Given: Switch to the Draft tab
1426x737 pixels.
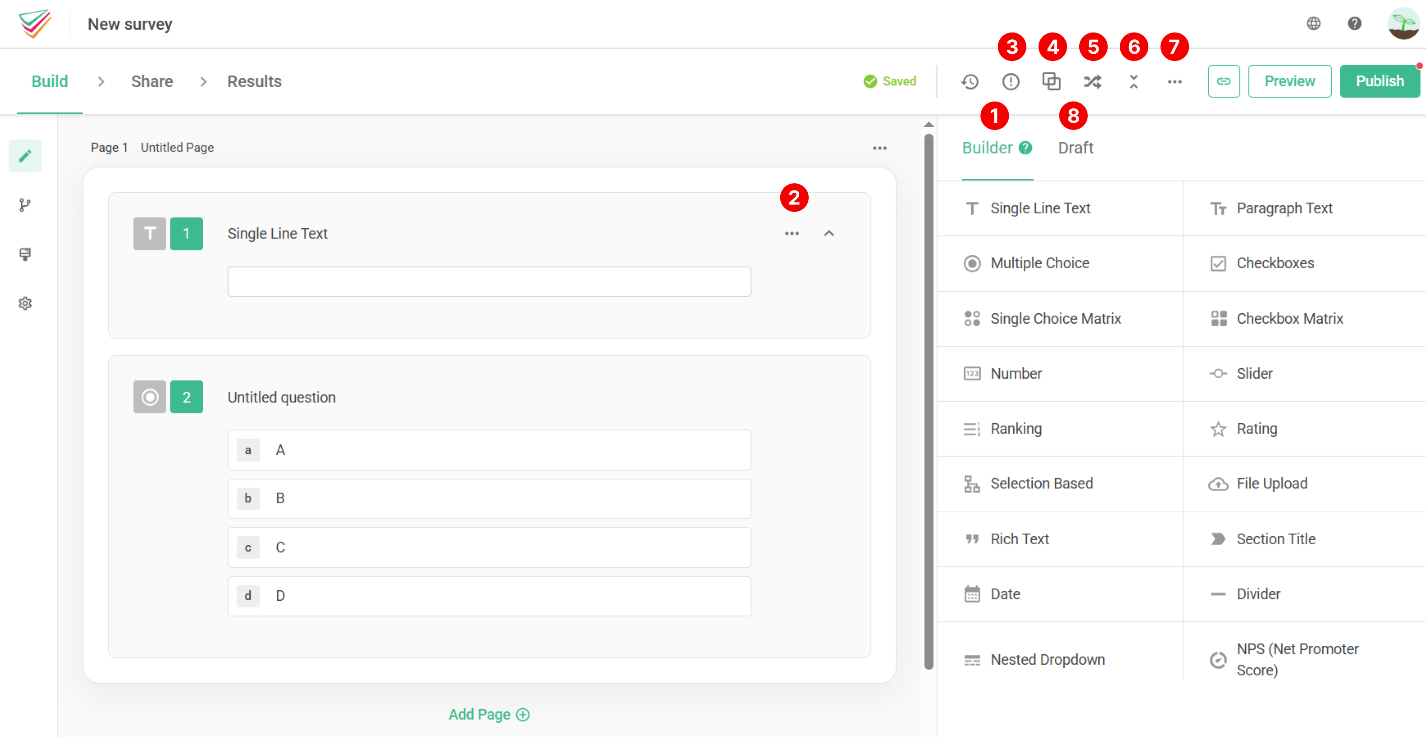Looking at the screenshot, I should [1075, 148].
